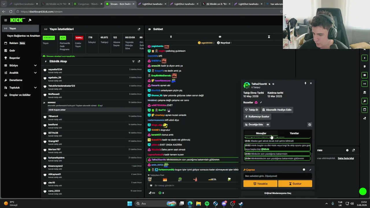The image size is (370, 208).
Task: Pop out the Yayın İstatistikleri panel
Action: click(139, 29)
